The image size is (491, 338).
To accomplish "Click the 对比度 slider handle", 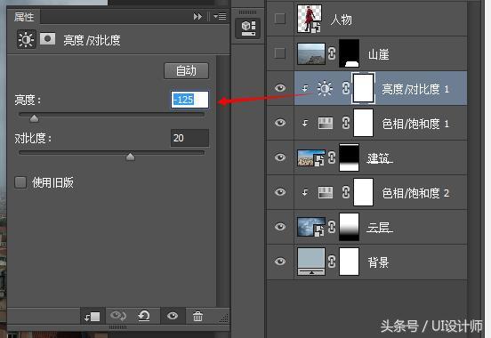I will (130, 157).
